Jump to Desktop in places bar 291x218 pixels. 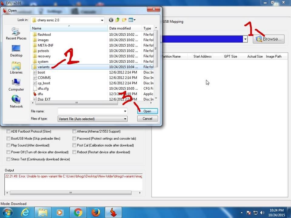coord(16,51)
